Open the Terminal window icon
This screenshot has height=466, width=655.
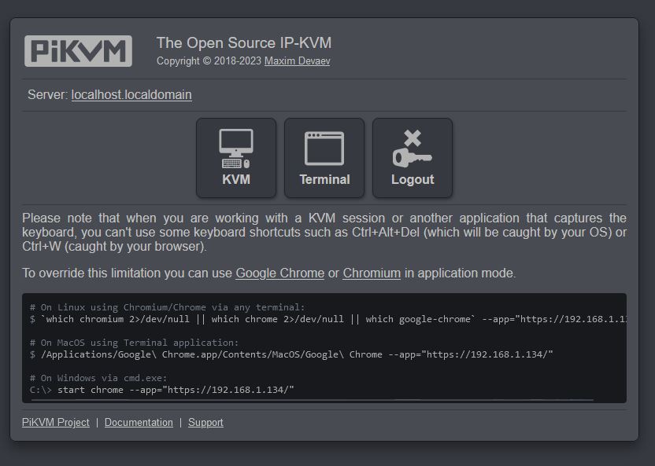[x=324, y=149]
